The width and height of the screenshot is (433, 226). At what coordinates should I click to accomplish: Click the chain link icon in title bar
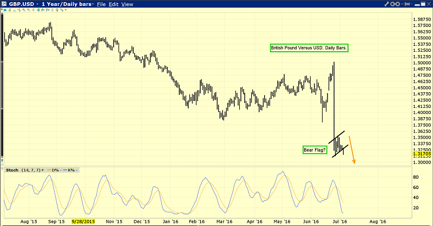(x=394, y=4)
